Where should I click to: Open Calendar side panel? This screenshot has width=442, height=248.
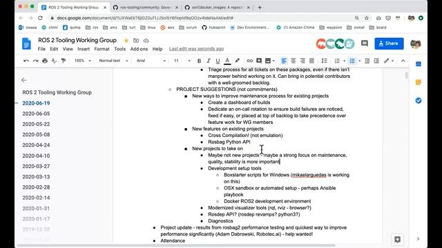419,64
